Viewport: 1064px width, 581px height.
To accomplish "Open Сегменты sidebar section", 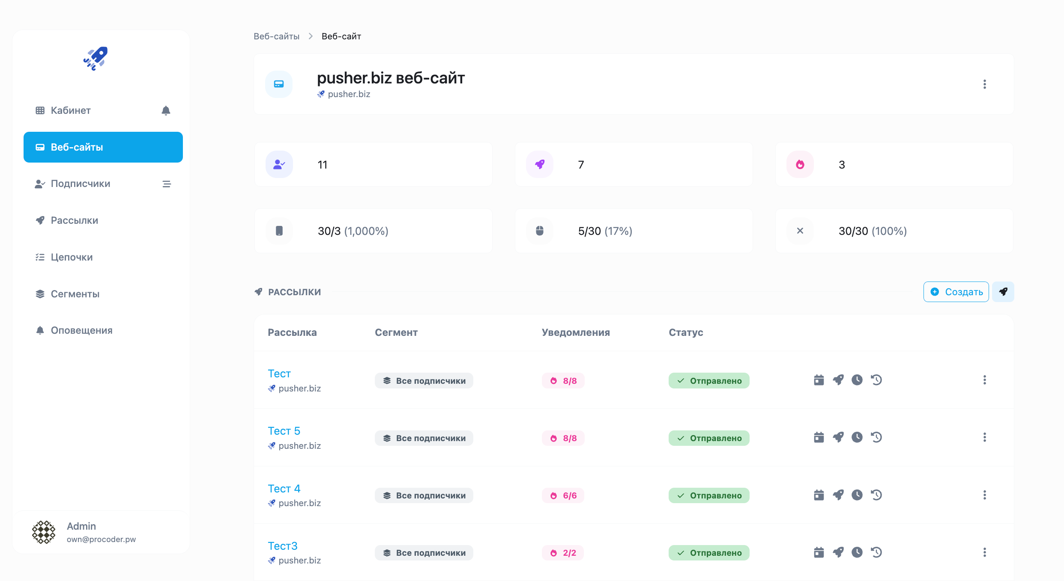I will click(75, 294).
